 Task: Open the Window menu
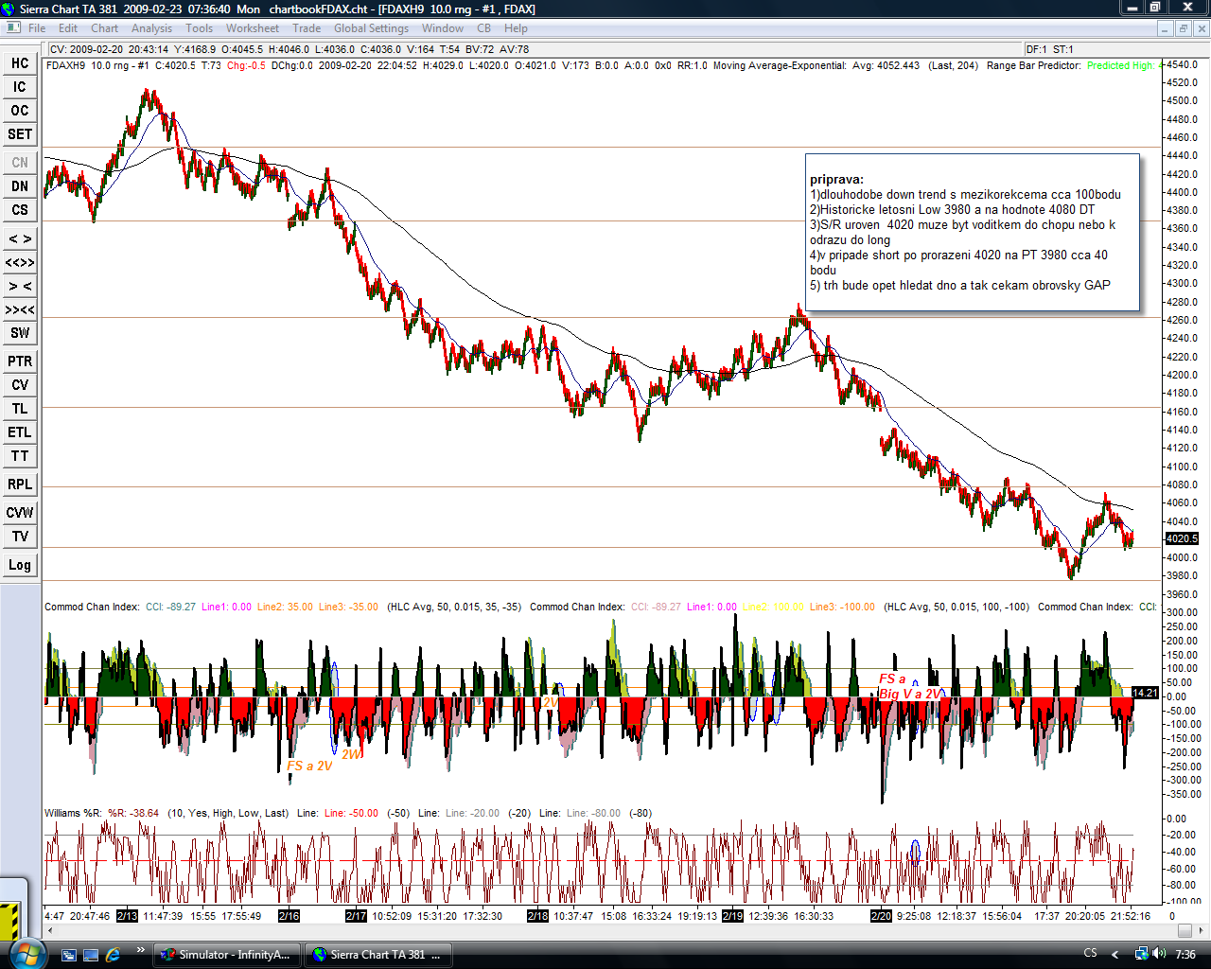(x=443, y=28)
